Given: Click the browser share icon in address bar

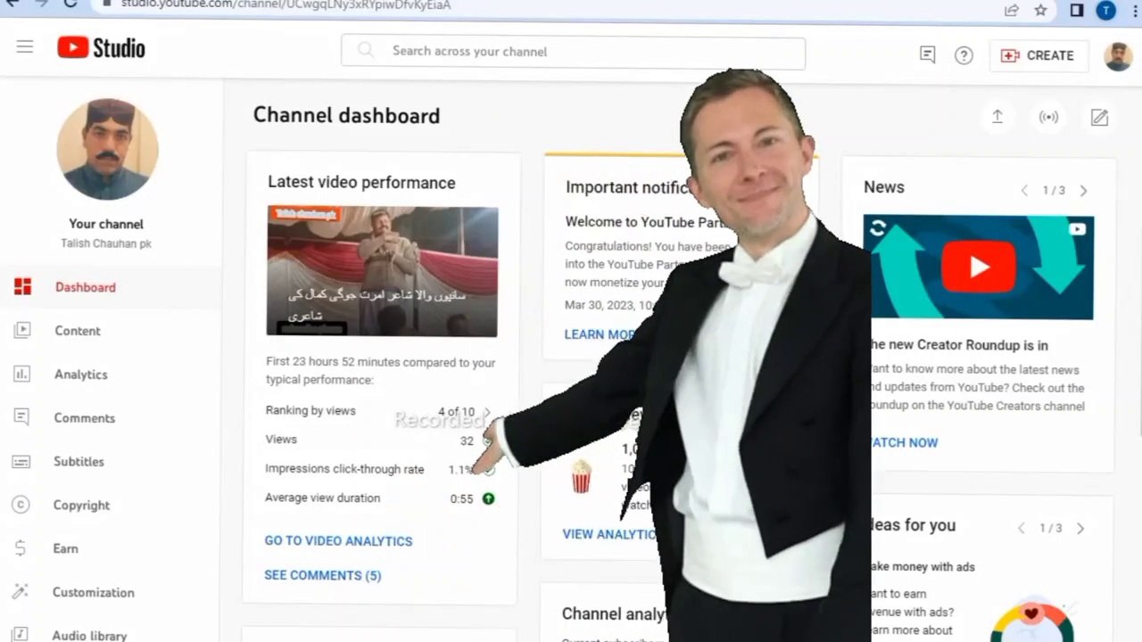Looking at the screenshot, I should point(1011,10).
